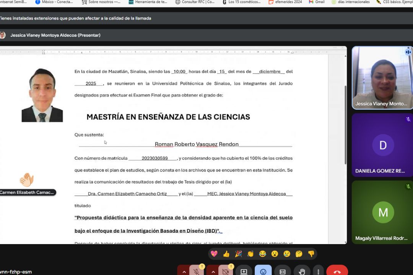Send the clapping hands reaction
This screenshot has width=413, height=275.
(250, 254)
